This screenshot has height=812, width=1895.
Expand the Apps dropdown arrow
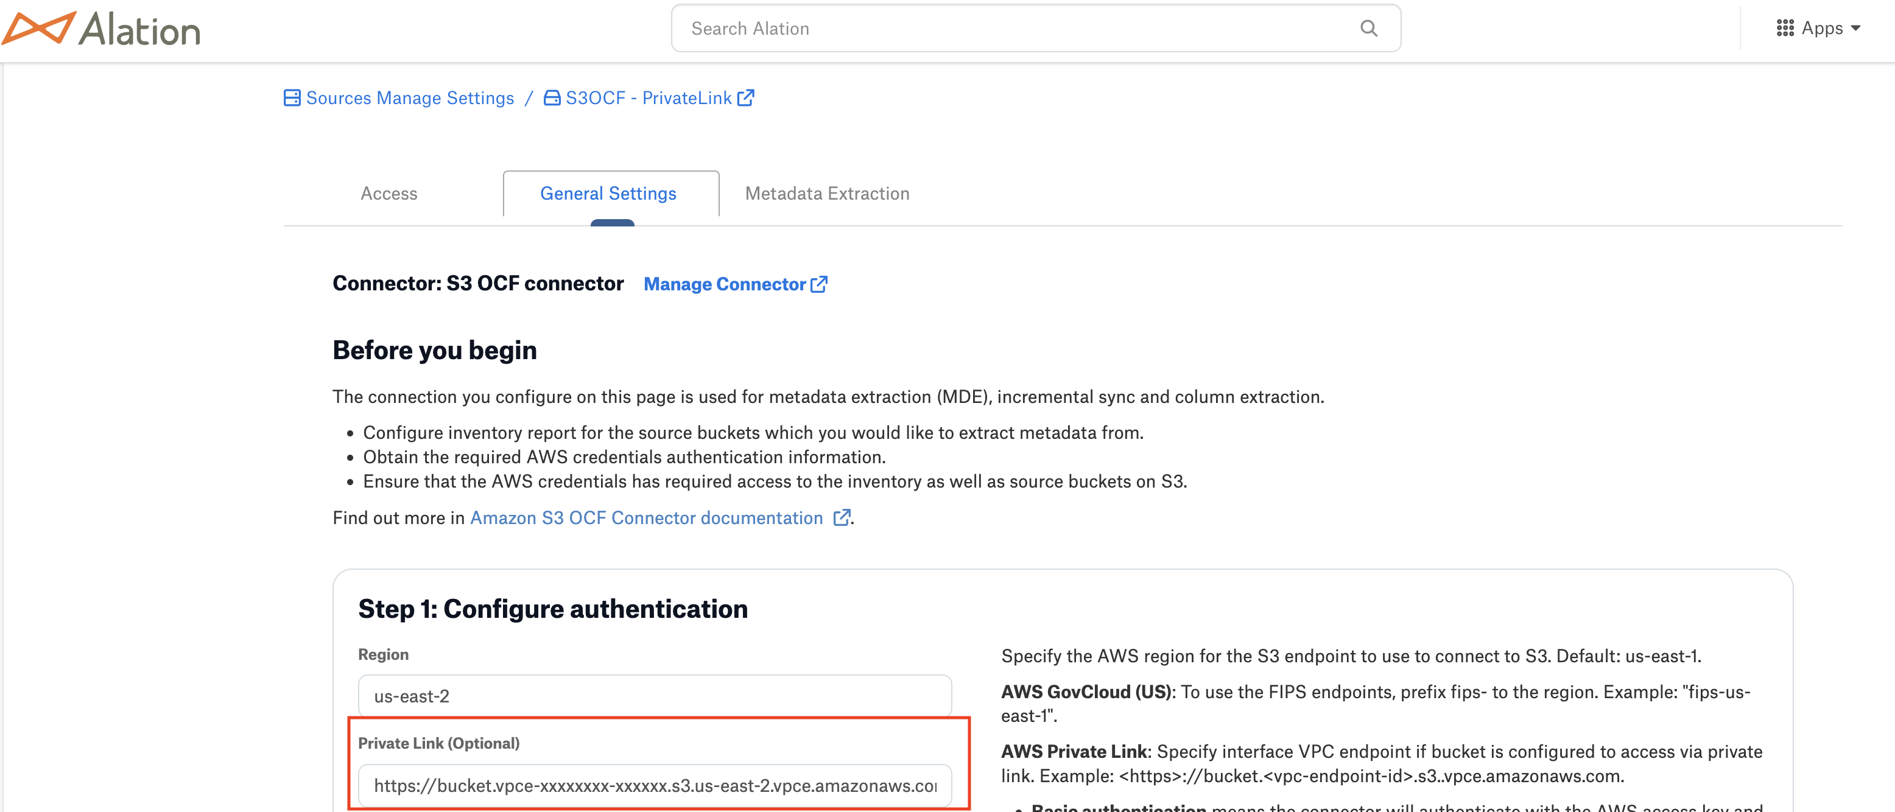pos(1855,28)
